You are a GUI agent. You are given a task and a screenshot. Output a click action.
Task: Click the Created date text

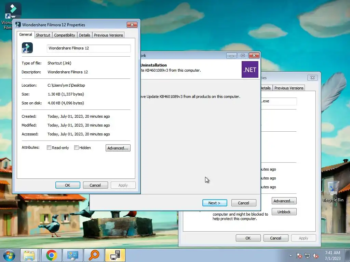79,116
